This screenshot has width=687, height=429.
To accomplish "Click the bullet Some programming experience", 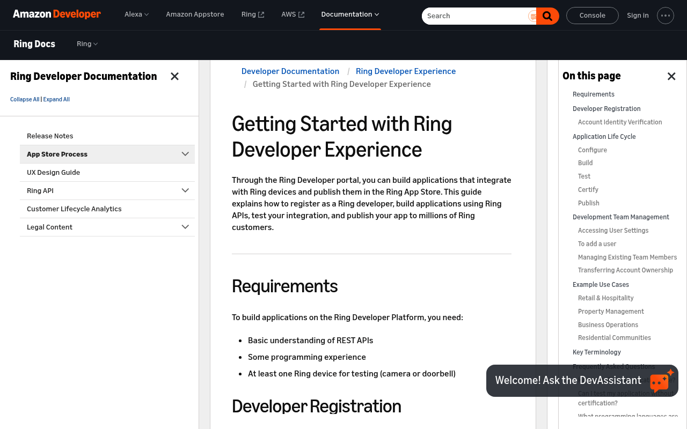I will 307,357.
